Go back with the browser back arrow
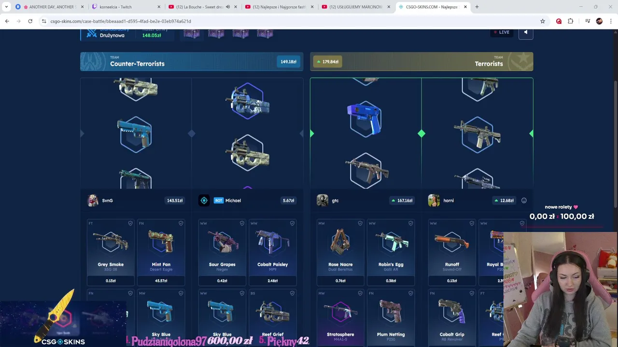Image resolution: width=618 pixels, height=347 pixels. [7, 21]
